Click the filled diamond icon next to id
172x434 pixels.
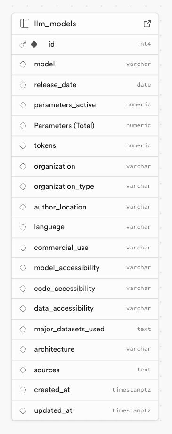click(34, 44)
